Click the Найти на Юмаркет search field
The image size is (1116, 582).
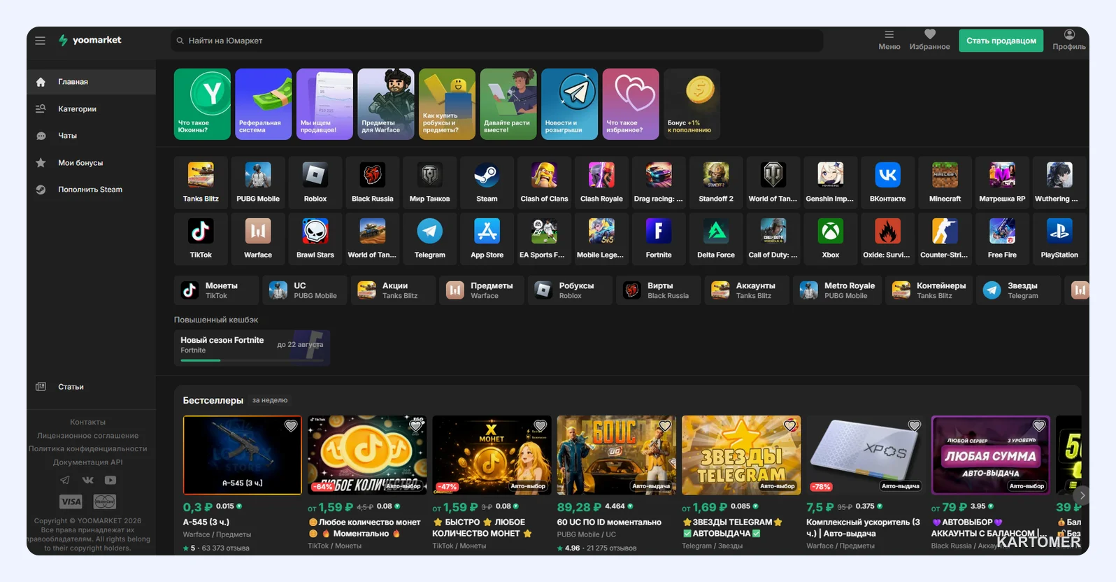496,41
